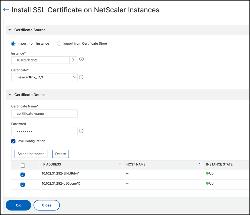Viewport: 250px width, 215px height.
Task: Disable the Save Configuration checkbox
Action: coord(13,141)
